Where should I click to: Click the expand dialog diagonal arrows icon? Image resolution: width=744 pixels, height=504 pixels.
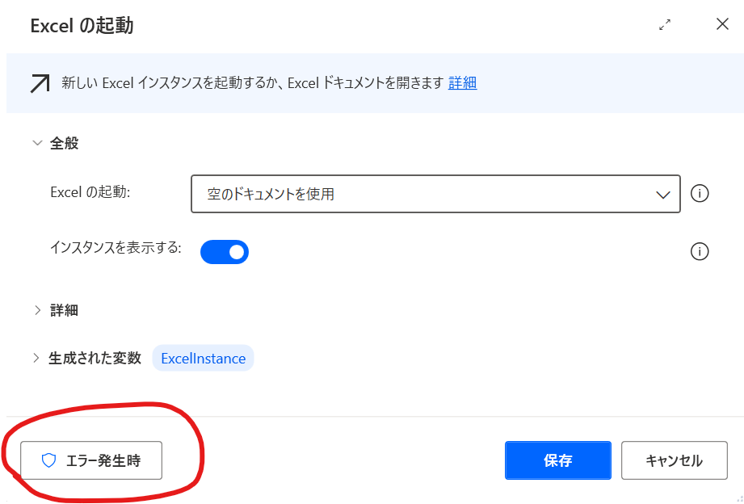[x=665, y=25]
